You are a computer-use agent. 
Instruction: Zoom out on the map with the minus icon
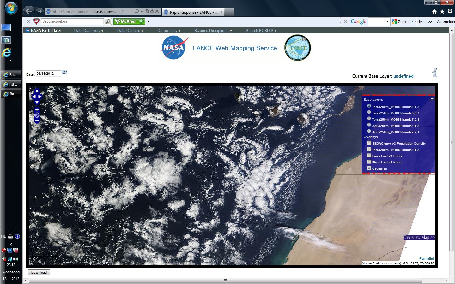[37, 121]
